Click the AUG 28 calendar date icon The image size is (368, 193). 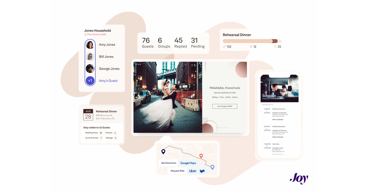point(88,114)
